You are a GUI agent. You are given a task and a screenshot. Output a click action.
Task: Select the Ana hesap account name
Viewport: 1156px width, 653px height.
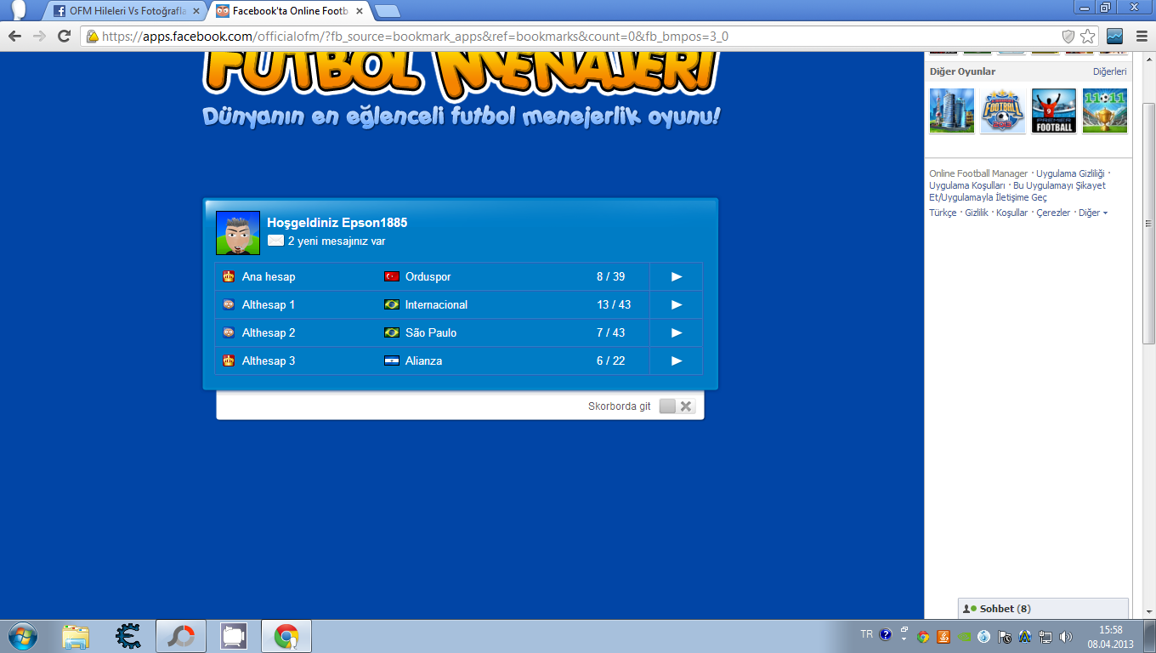269,276
